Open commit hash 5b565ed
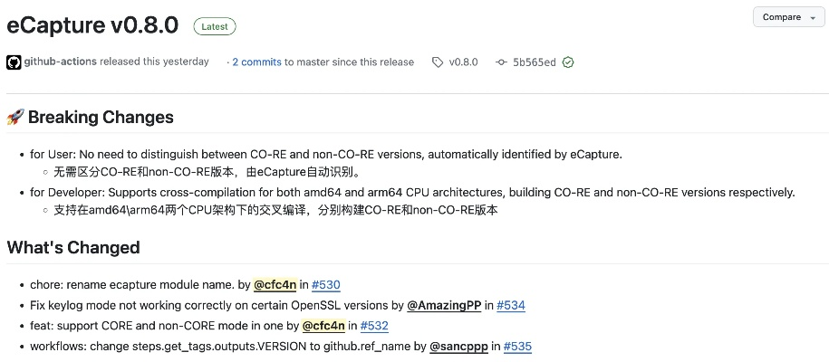The image size is (829, 362). pos(535,62)
